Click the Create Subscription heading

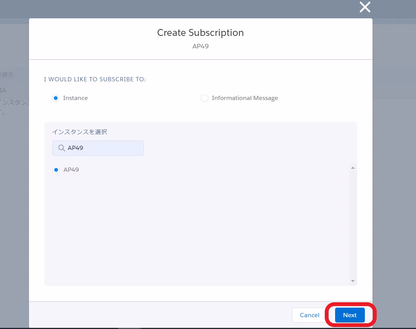(x=200, y=33)
